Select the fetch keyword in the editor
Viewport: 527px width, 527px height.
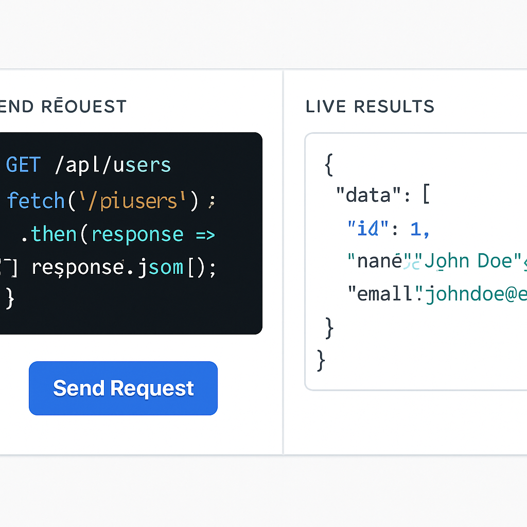[36, 201]
